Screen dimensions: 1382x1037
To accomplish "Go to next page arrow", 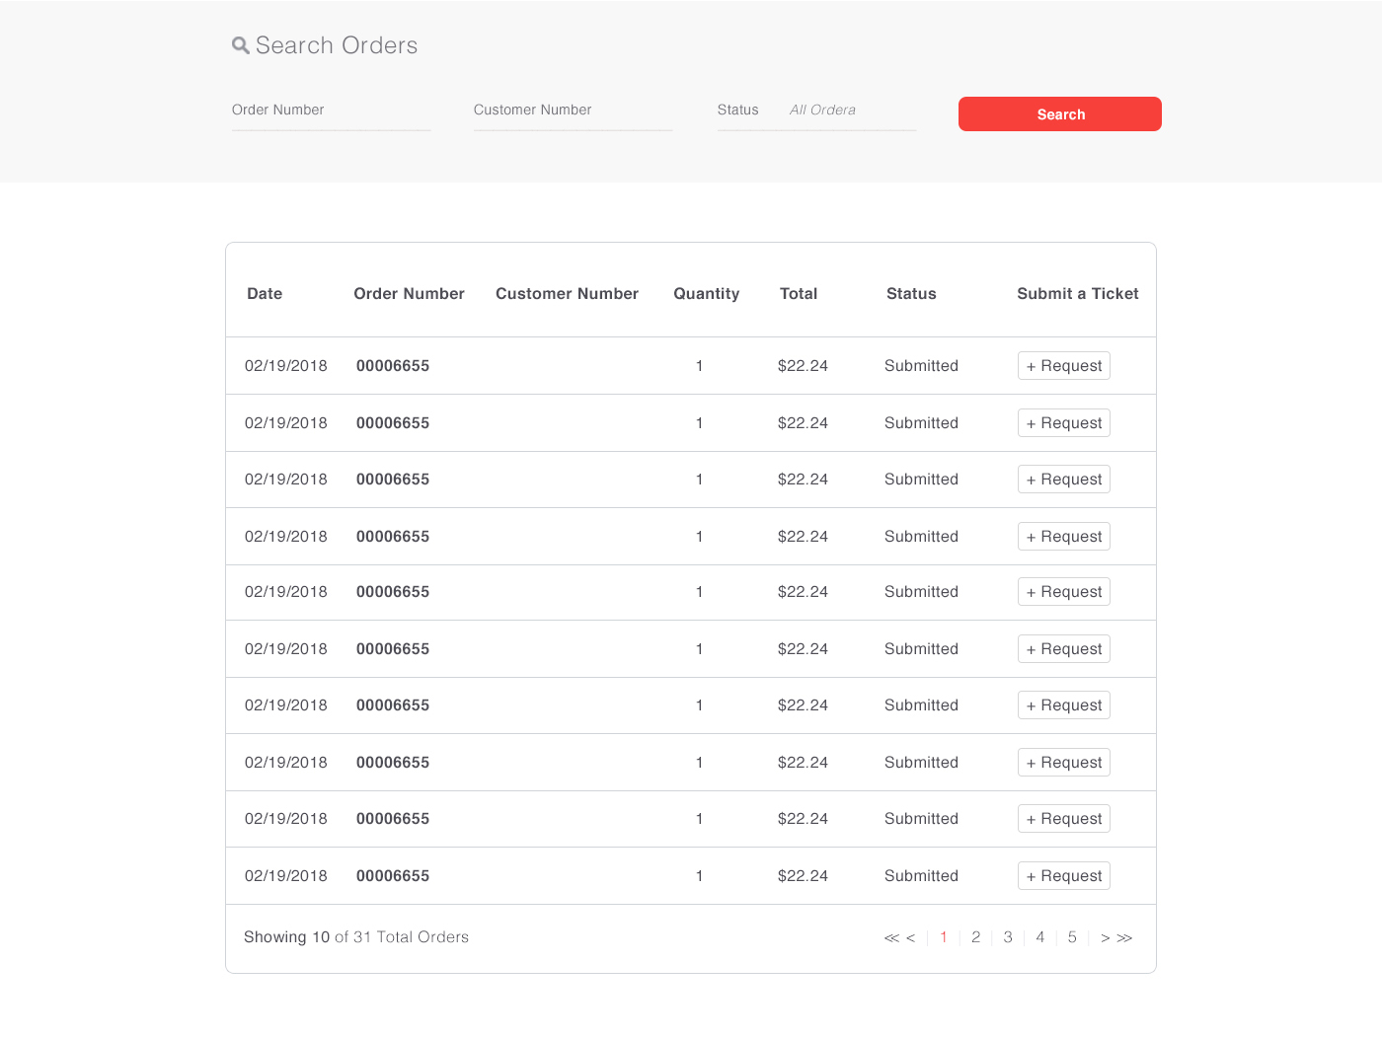I will (1105, 938).
